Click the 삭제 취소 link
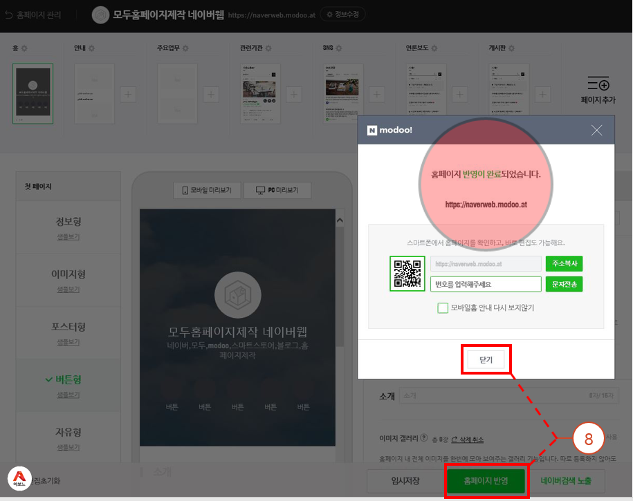Image resolution: width=633 pixels, height=501 pixels. 468,439
